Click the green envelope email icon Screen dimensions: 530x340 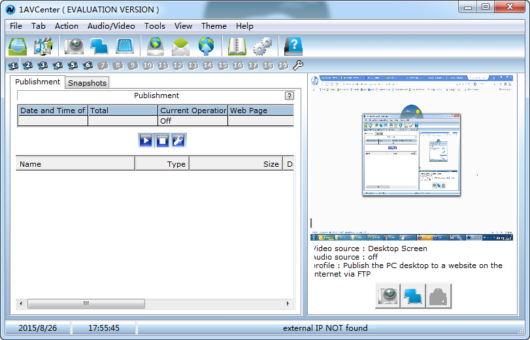click(x=180, y=46)
